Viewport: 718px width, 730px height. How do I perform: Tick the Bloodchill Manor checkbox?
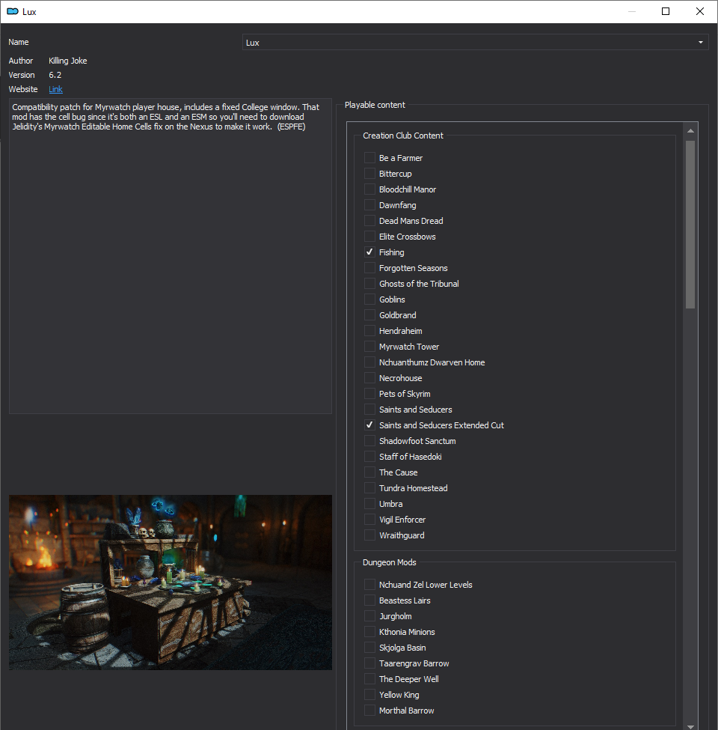point(369,189)
